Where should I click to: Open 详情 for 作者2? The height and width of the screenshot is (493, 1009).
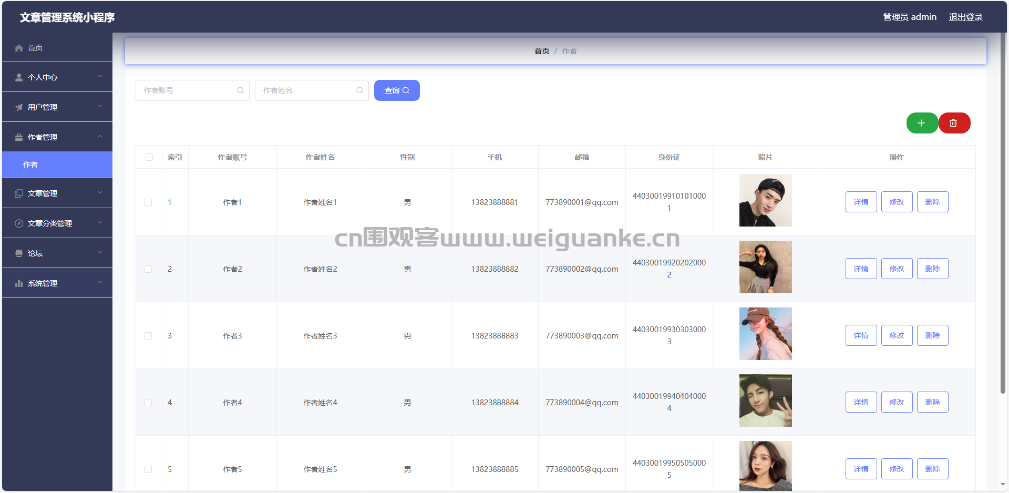coord(861,269)
